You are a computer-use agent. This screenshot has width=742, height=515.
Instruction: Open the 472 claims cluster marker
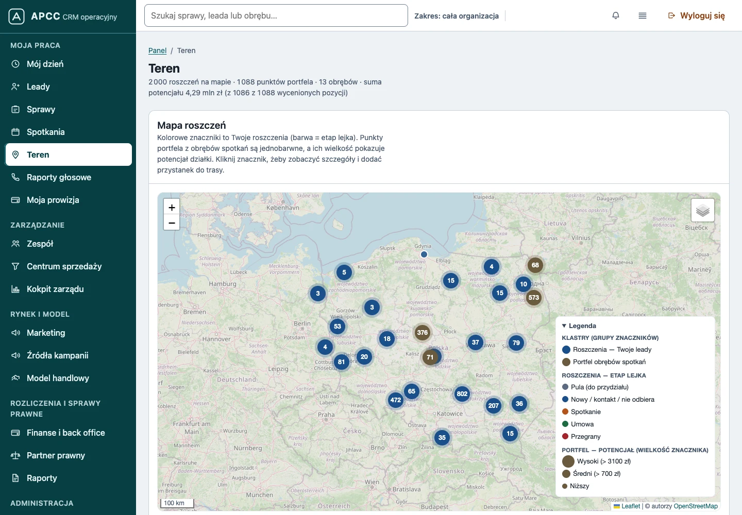[396, 400]
